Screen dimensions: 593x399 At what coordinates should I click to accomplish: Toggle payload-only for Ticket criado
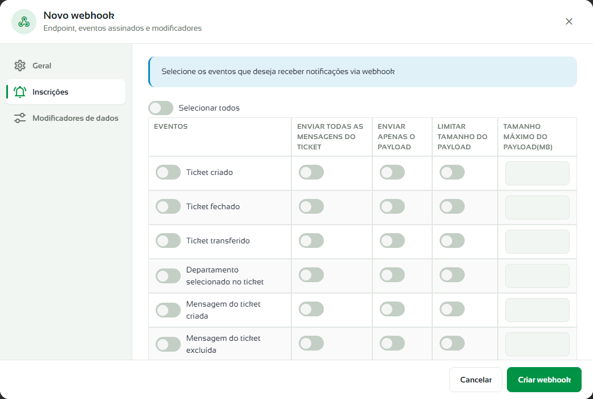coord(392,172)
